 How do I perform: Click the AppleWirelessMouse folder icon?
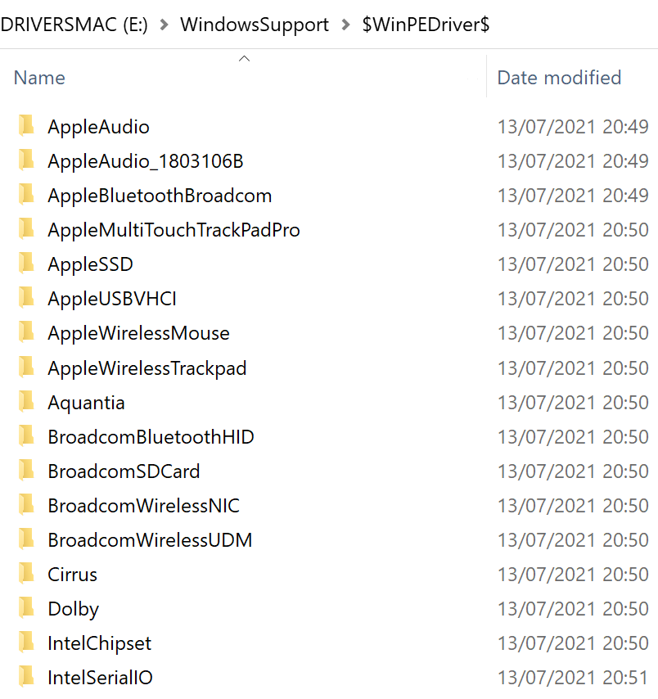[x=26, y=331]
